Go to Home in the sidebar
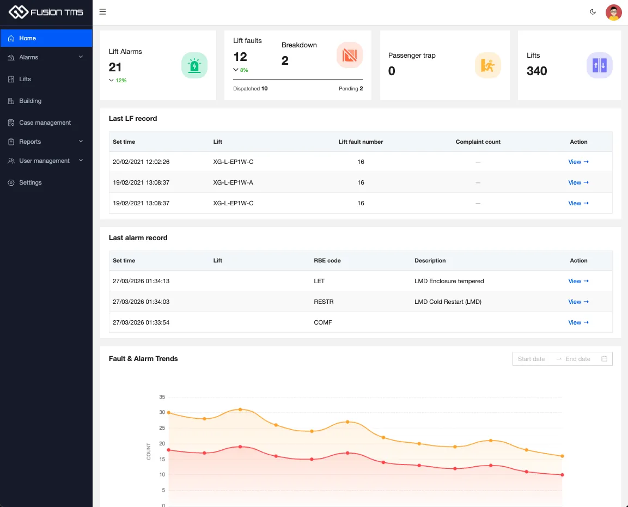628x507 pixels. [46, 38]
